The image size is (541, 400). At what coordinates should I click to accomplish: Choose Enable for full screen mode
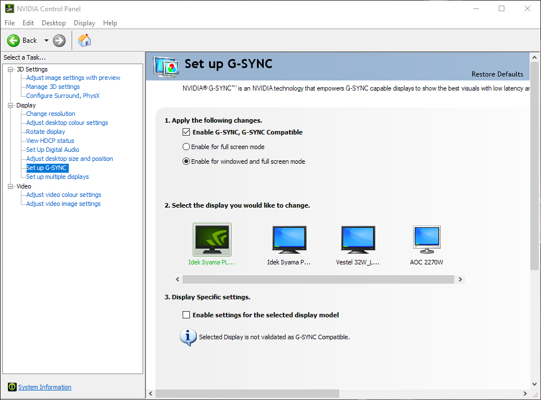click(x=187, y=147)
